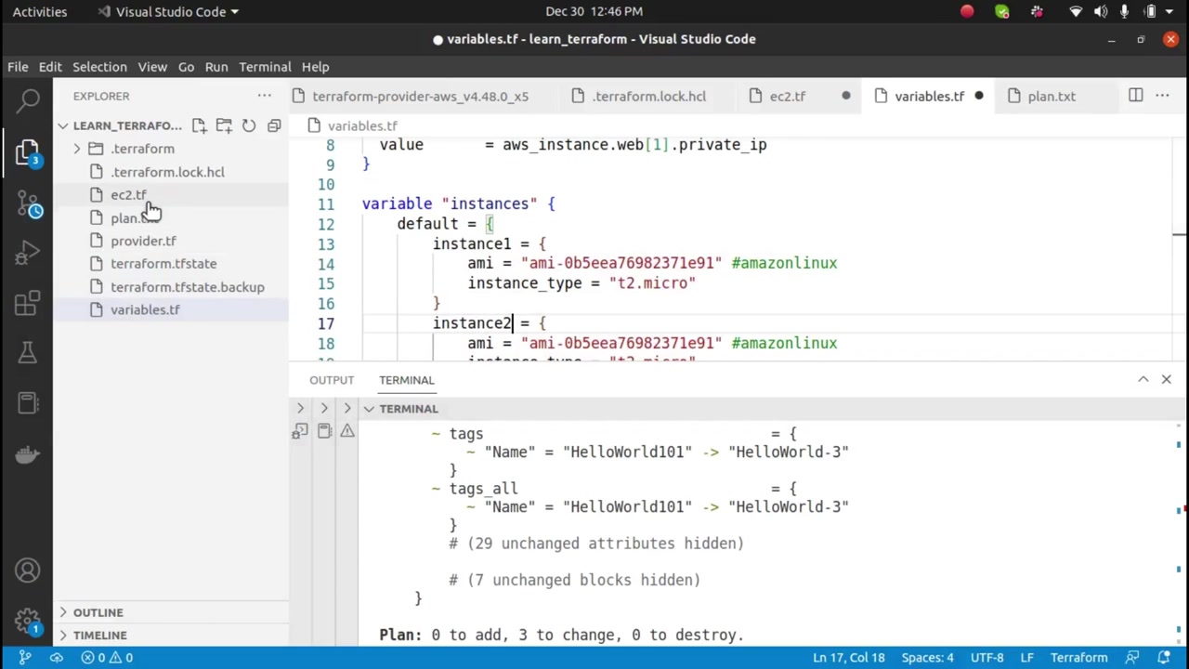Switch to the OUTPUT panel tab
This screenshot has width=1189, height=669.
[x=332, y=380]
